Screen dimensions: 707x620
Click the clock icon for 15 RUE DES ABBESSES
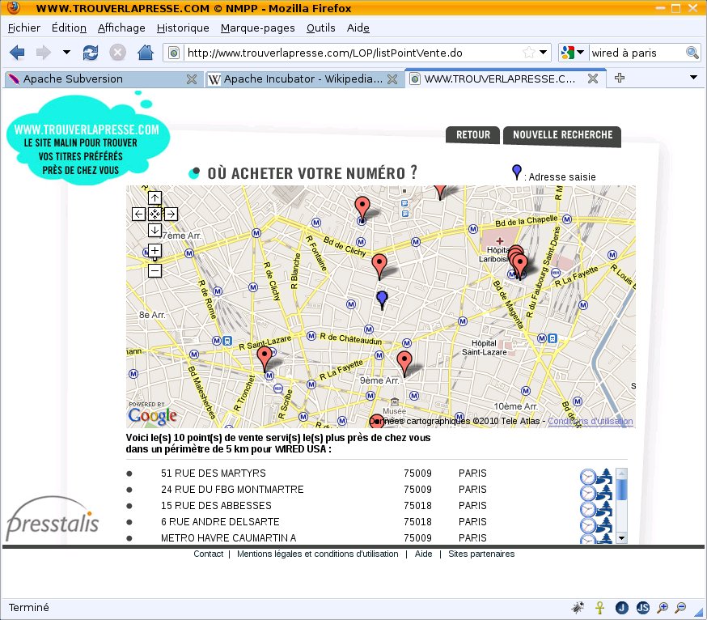tap(588, 509)
